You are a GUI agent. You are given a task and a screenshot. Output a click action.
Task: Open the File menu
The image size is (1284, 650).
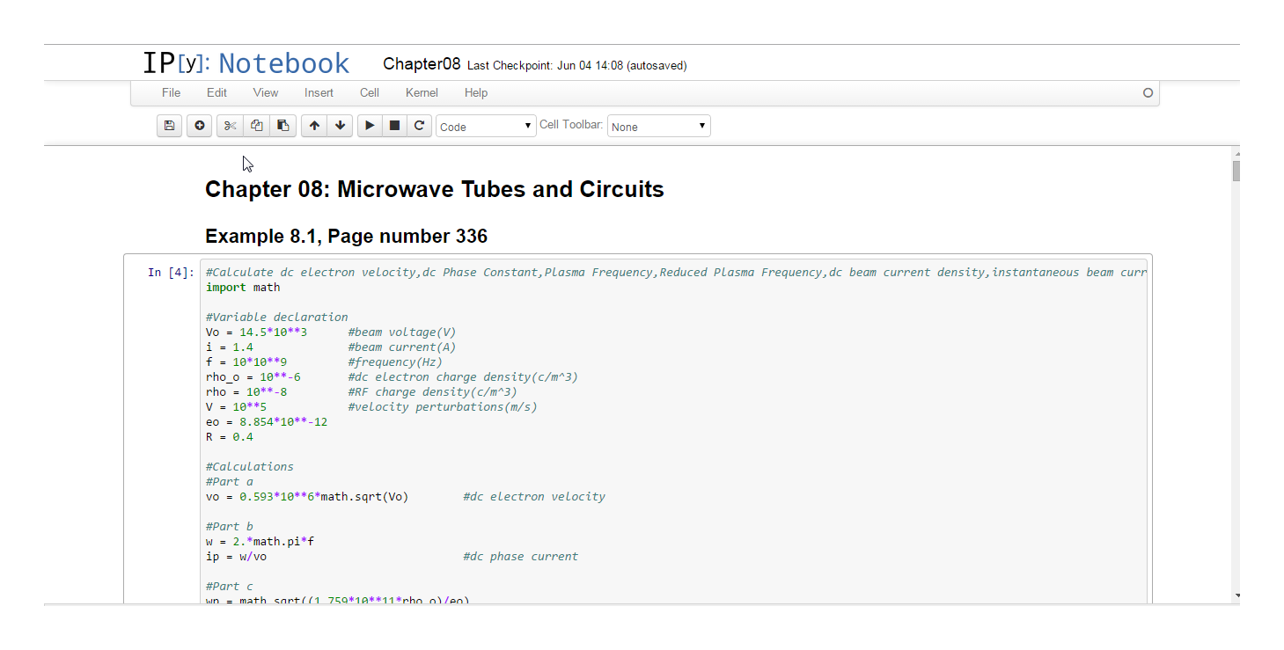171,92
